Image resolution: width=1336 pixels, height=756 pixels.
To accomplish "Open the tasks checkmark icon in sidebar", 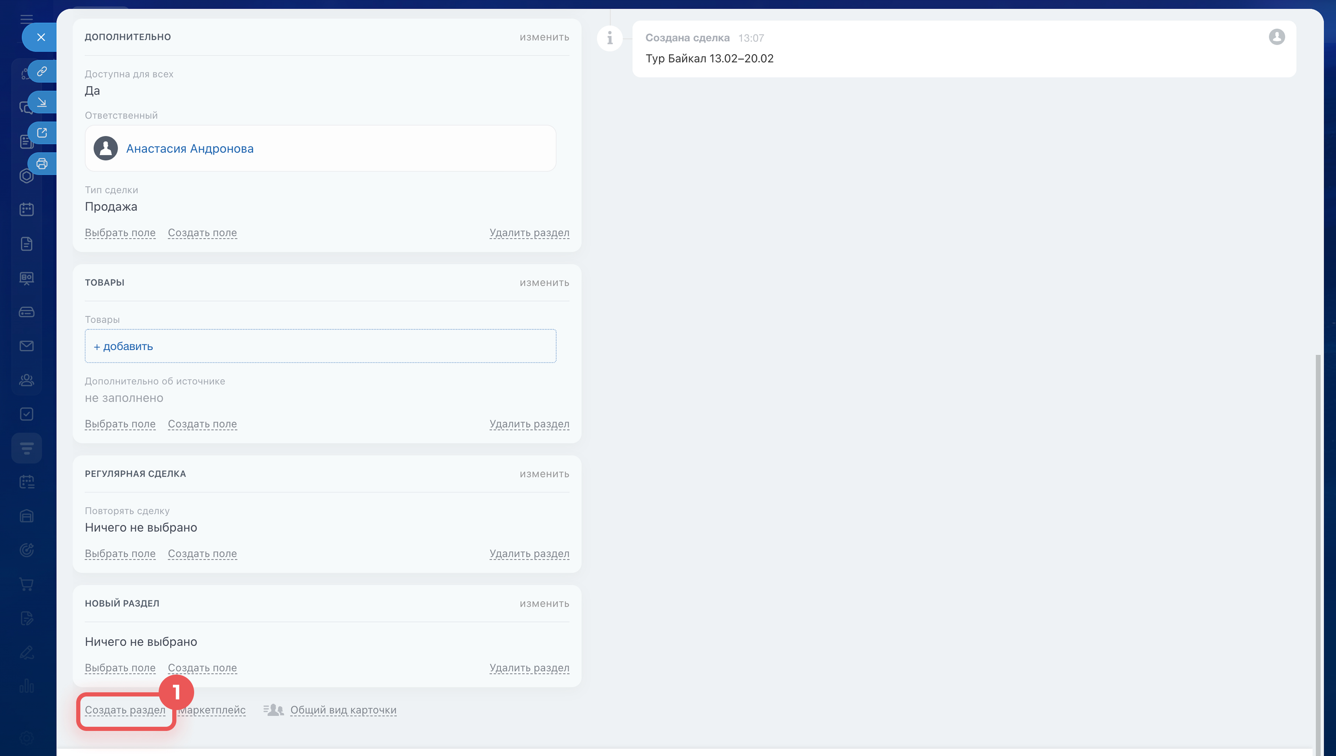I will [26, 414].
